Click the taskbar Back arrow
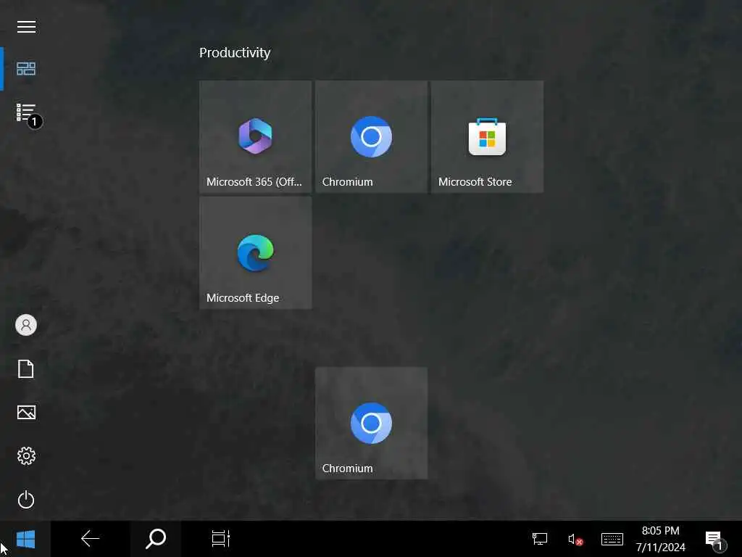Image resolution: width=742 pixels, height=557 pixels. (x=90, y=539)
